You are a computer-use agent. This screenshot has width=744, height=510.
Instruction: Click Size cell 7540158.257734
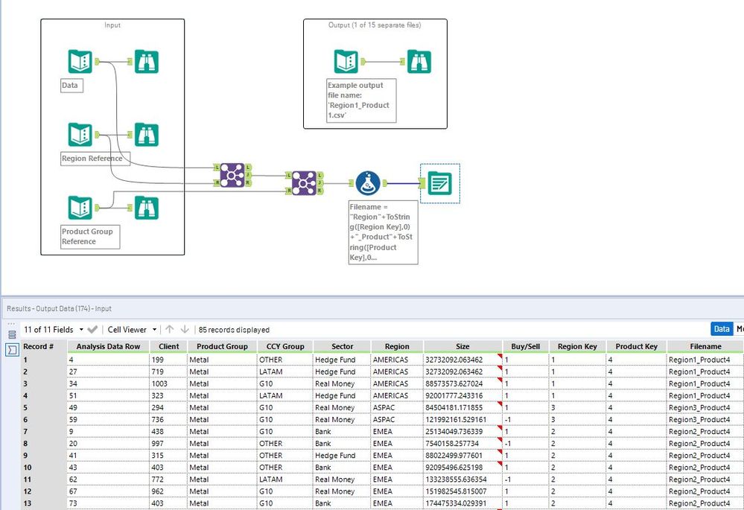(x=462, y=443)
